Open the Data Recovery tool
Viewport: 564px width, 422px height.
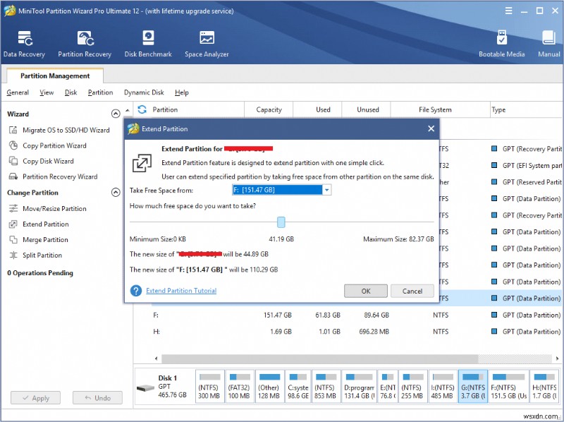24,42
